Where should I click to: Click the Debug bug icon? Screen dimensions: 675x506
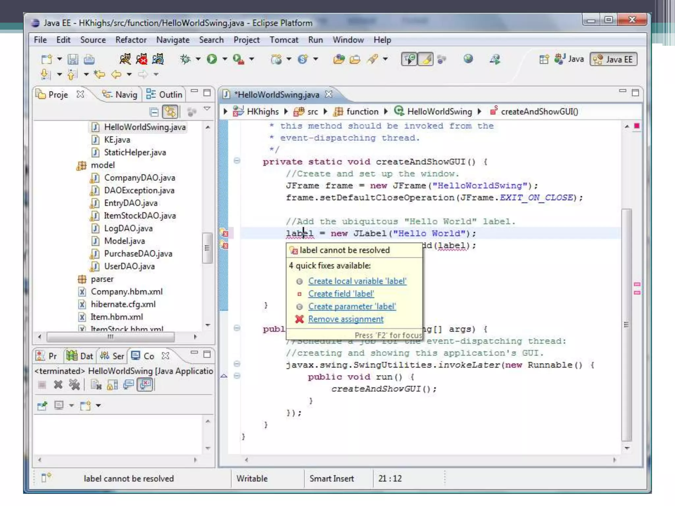click(x=185, y=59)
